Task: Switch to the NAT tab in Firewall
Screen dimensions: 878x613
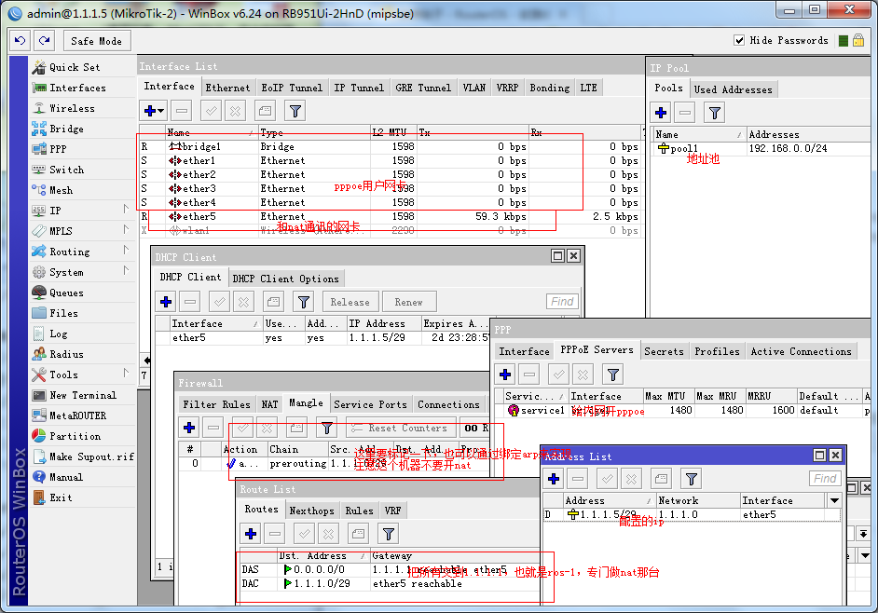Action: pos(269,404)
